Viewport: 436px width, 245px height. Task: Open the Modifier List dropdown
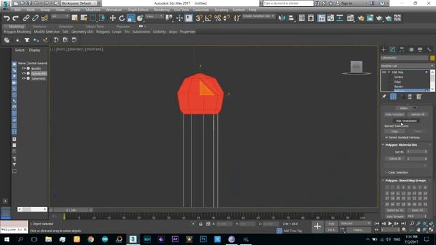407,66
